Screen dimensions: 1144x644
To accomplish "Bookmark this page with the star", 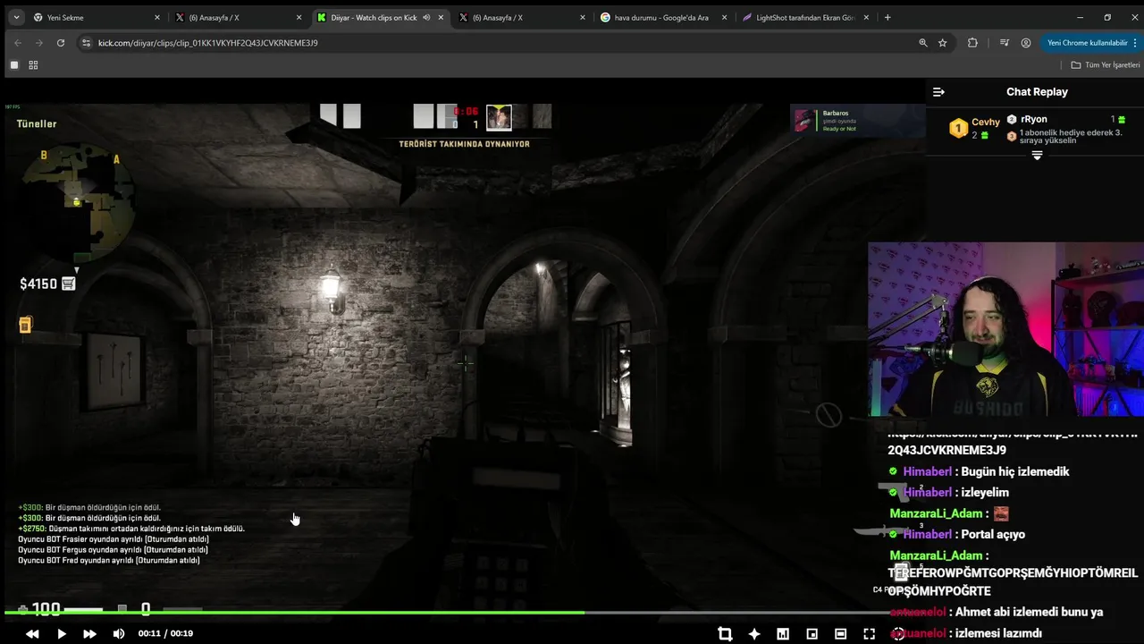I will pyautogui.click(x=943, y=42).
